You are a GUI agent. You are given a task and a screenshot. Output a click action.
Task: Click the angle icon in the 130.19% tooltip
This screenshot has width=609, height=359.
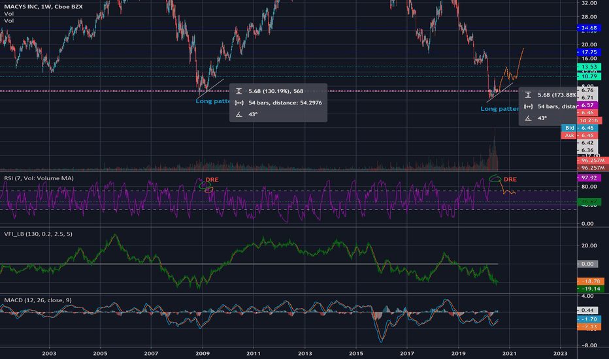coord(239,114)
